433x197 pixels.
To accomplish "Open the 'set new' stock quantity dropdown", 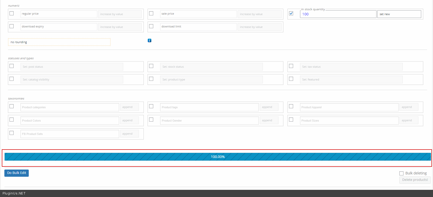I will coord(399,14).
